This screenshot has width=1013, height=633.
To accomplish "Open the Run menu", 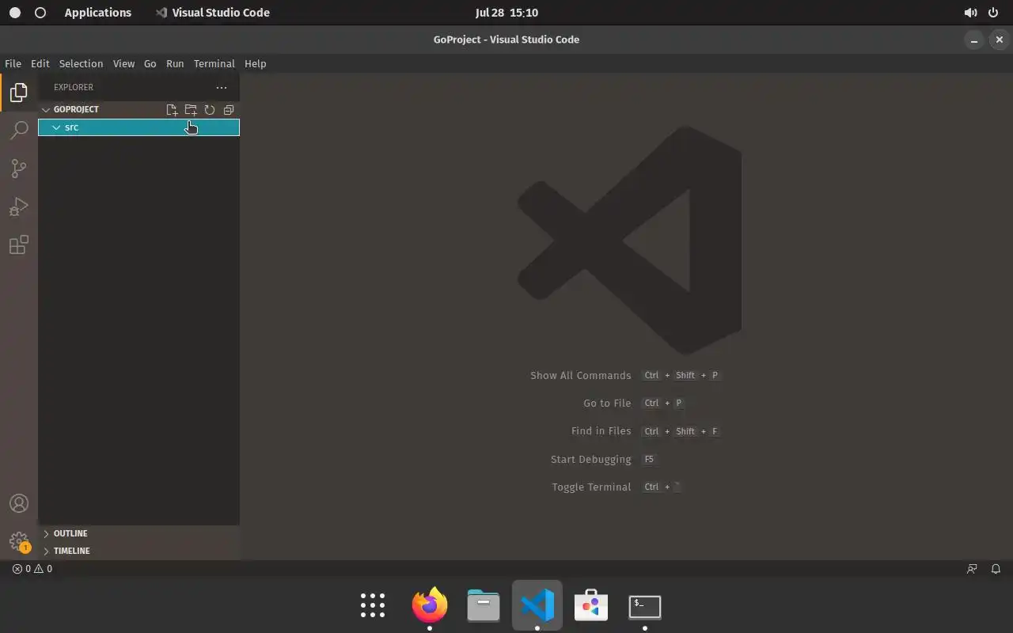I will (x=175, y=63).
